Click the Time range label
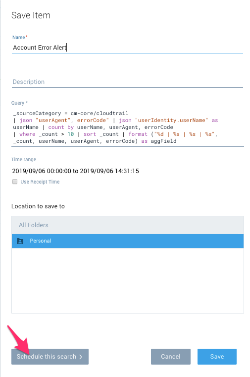Image resolution: width=250 pixels, height=377 pixels. (23, 159)
